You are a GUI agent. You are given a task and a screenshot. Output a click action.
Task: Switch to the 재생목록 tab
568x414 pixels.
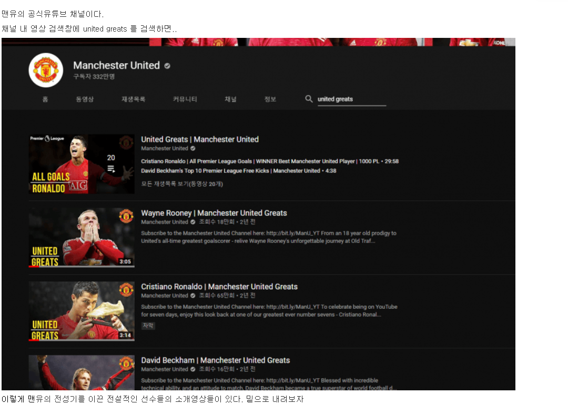tap(133, 99)
